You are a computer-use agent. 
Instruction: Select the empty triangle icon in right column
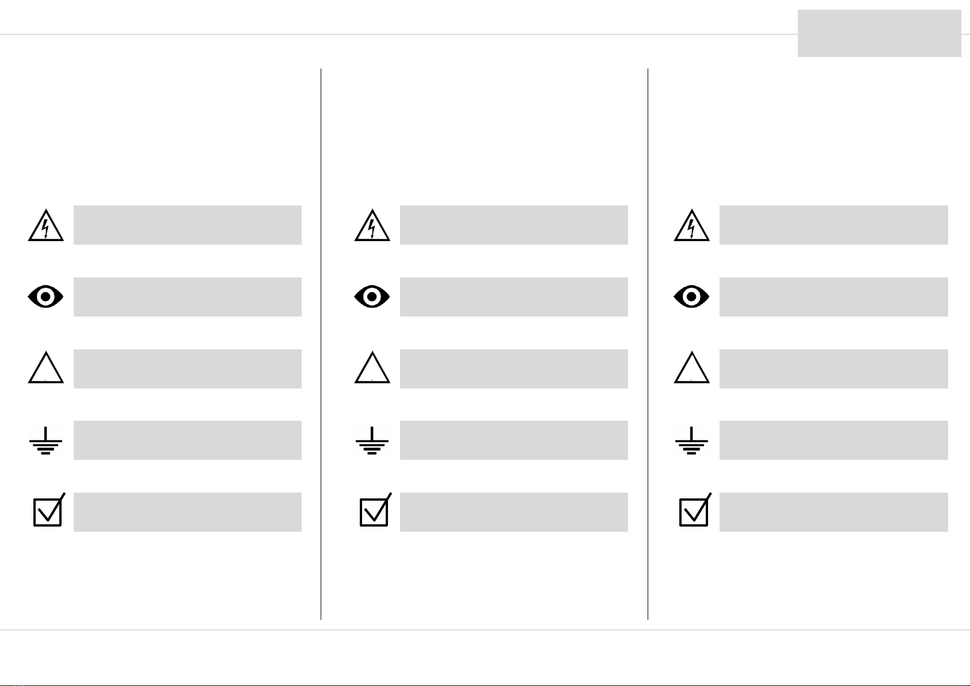(692, 368)
